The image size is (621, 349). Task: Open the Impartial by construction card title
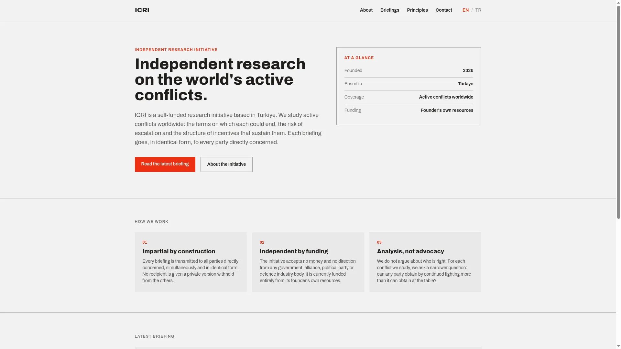(x=179, y=251)
